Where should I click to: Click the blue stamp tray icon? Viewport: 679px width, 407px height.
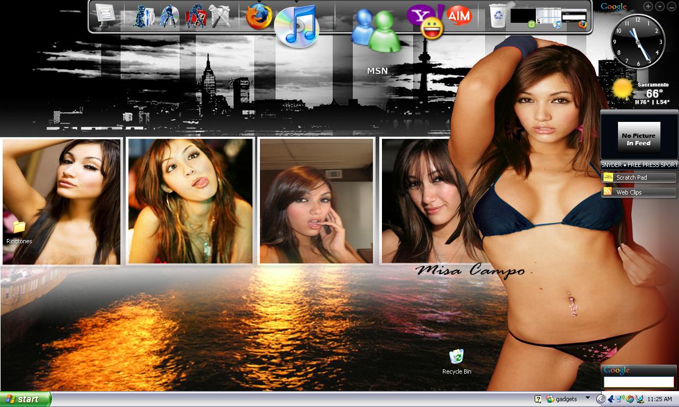pyautogui.click(x=611, y=399)
